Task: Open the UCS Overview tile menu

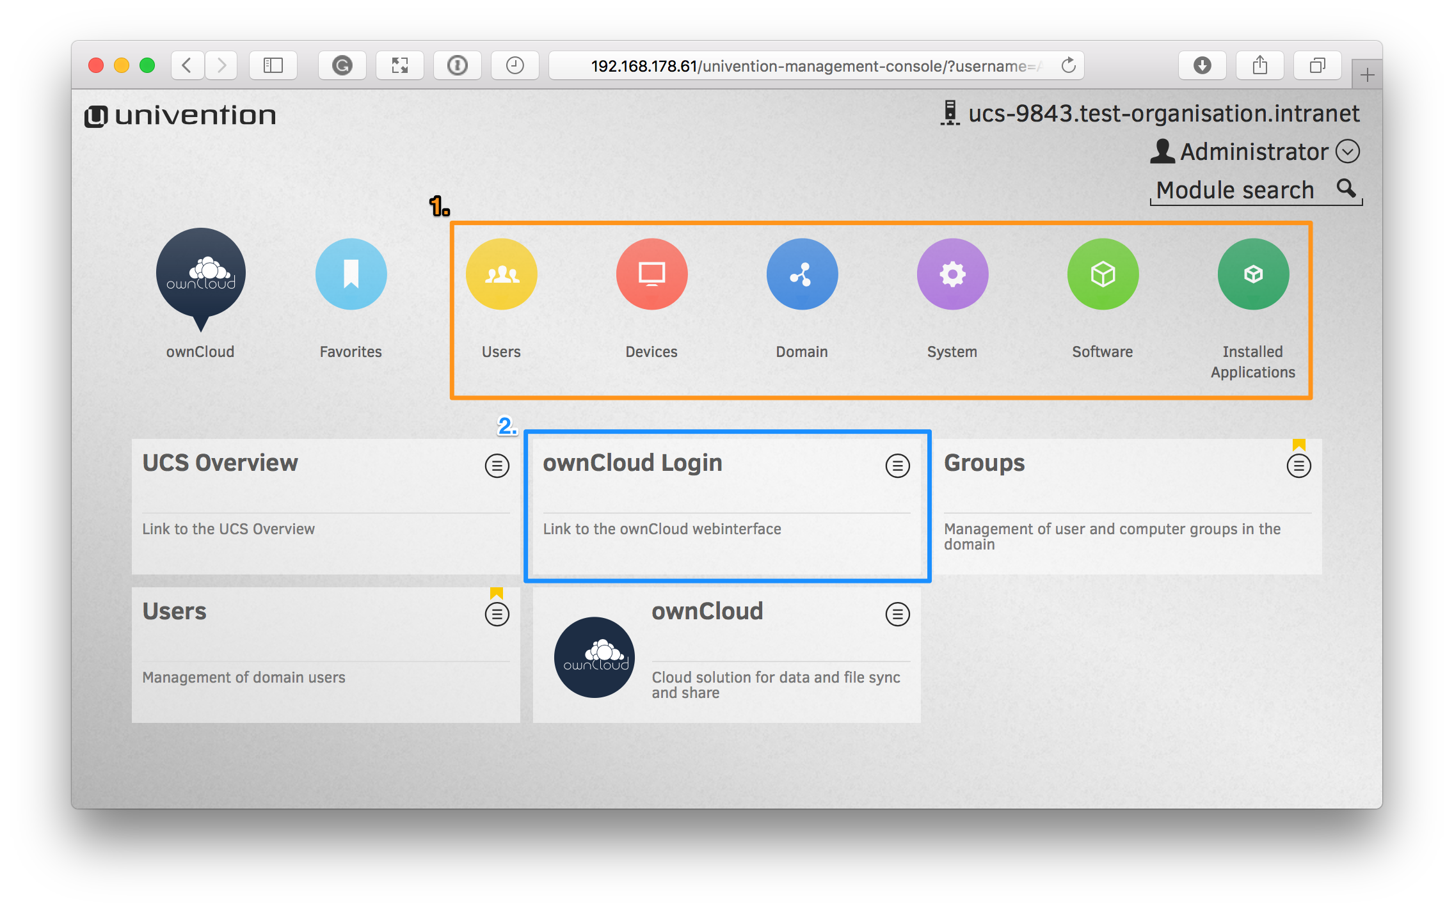Action: [x=497, y=466]
